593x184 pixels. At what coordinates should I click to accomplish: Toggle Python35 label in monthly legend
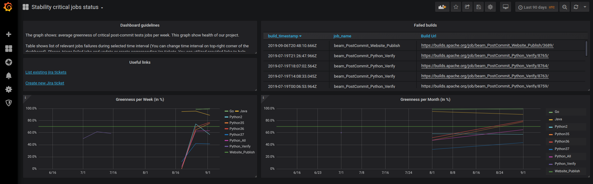[562, 134]
